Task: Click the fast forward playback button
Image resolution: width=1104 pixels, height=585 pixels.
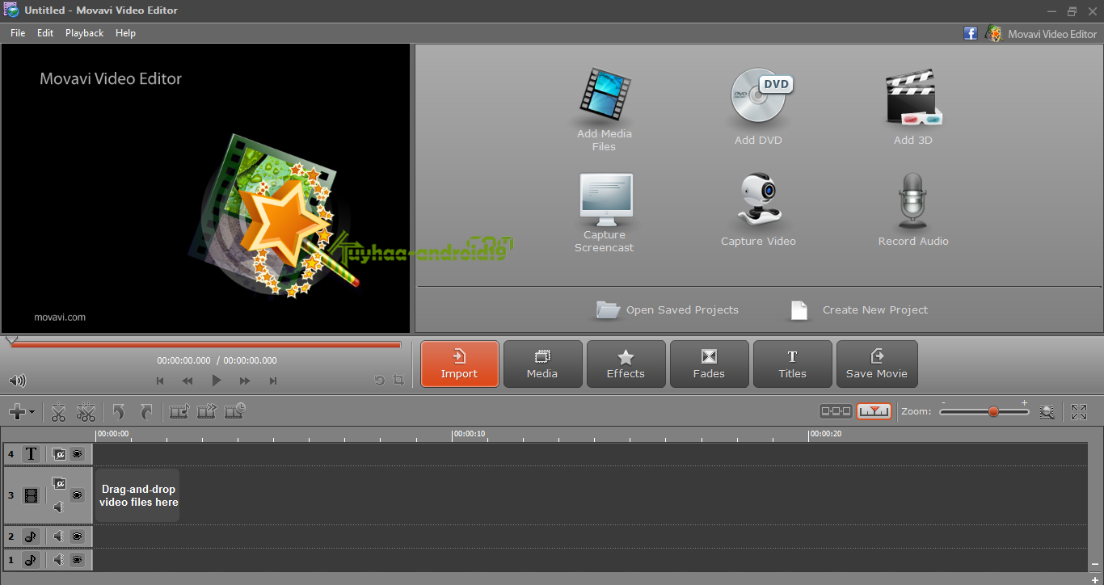Action: pos(245,381)
